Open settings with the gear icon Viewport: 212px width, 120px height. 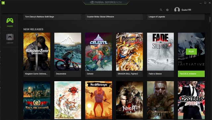tap(167, 10)
